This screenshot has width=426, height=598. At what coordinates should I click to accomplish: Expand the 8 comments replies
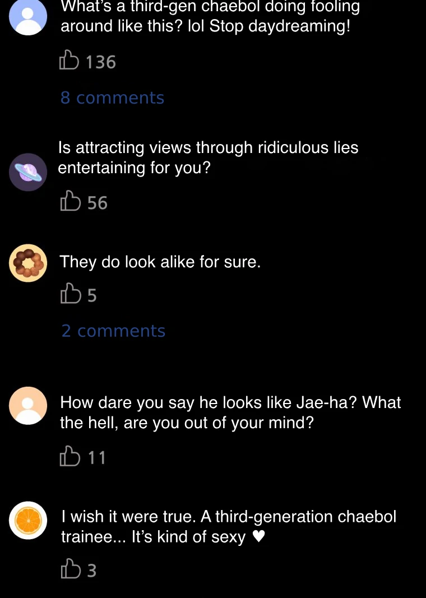point(112,98)
